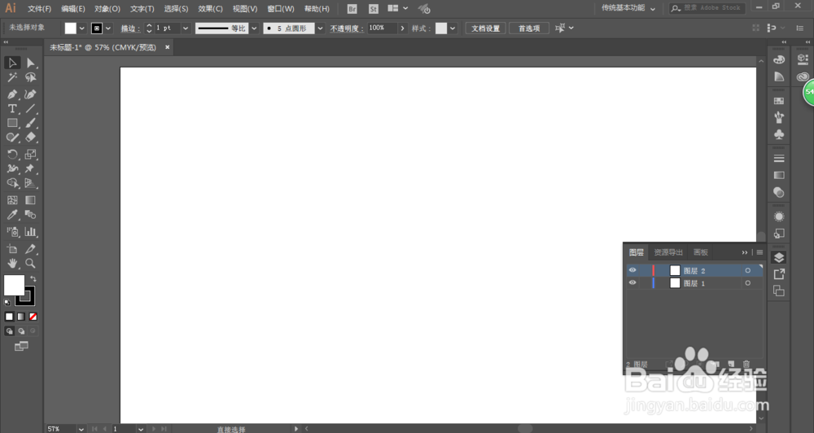
Task: Swap fill and stroke colors
Action: [33, 279]
